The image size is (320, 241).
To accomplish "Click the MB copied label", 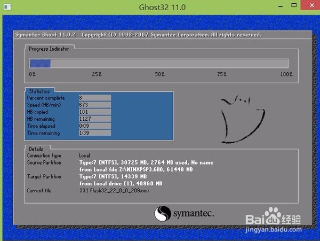I will pos(37,112).
